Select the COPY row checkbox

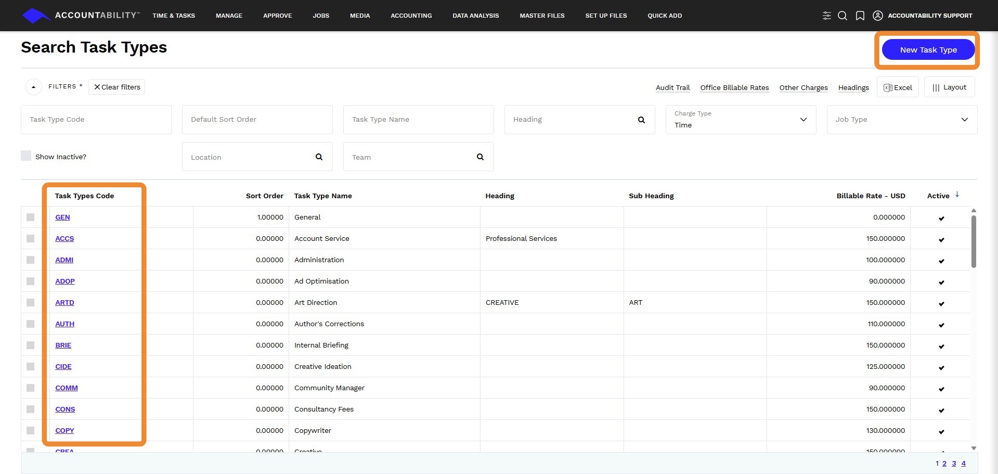(31, 430)
